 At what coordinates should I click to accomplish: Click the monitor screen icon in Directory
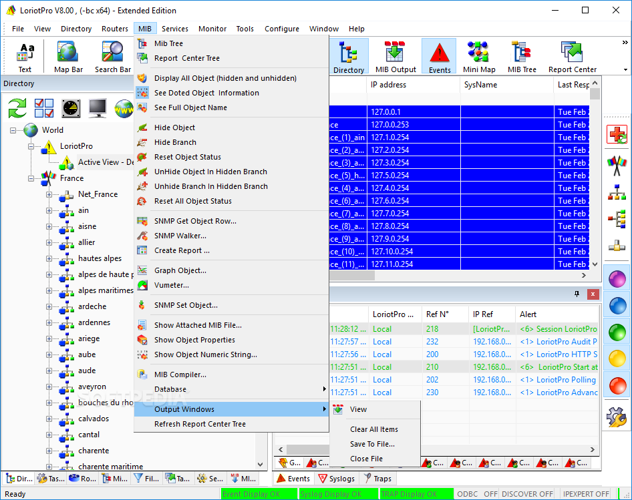pos(98,108)
